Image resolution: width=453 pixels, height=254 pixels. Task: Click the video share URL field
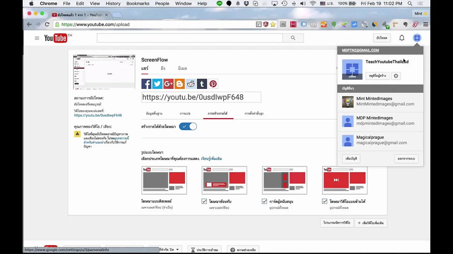coord(201,97)
